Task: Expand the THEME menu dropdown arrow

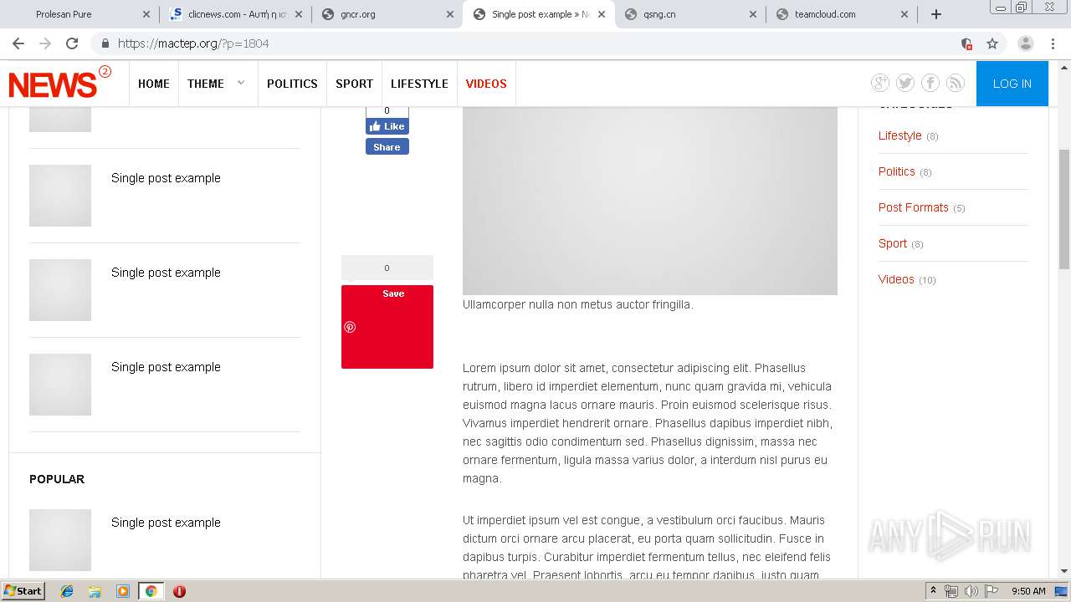Action: pyautogui.click(x=241, y=83)
